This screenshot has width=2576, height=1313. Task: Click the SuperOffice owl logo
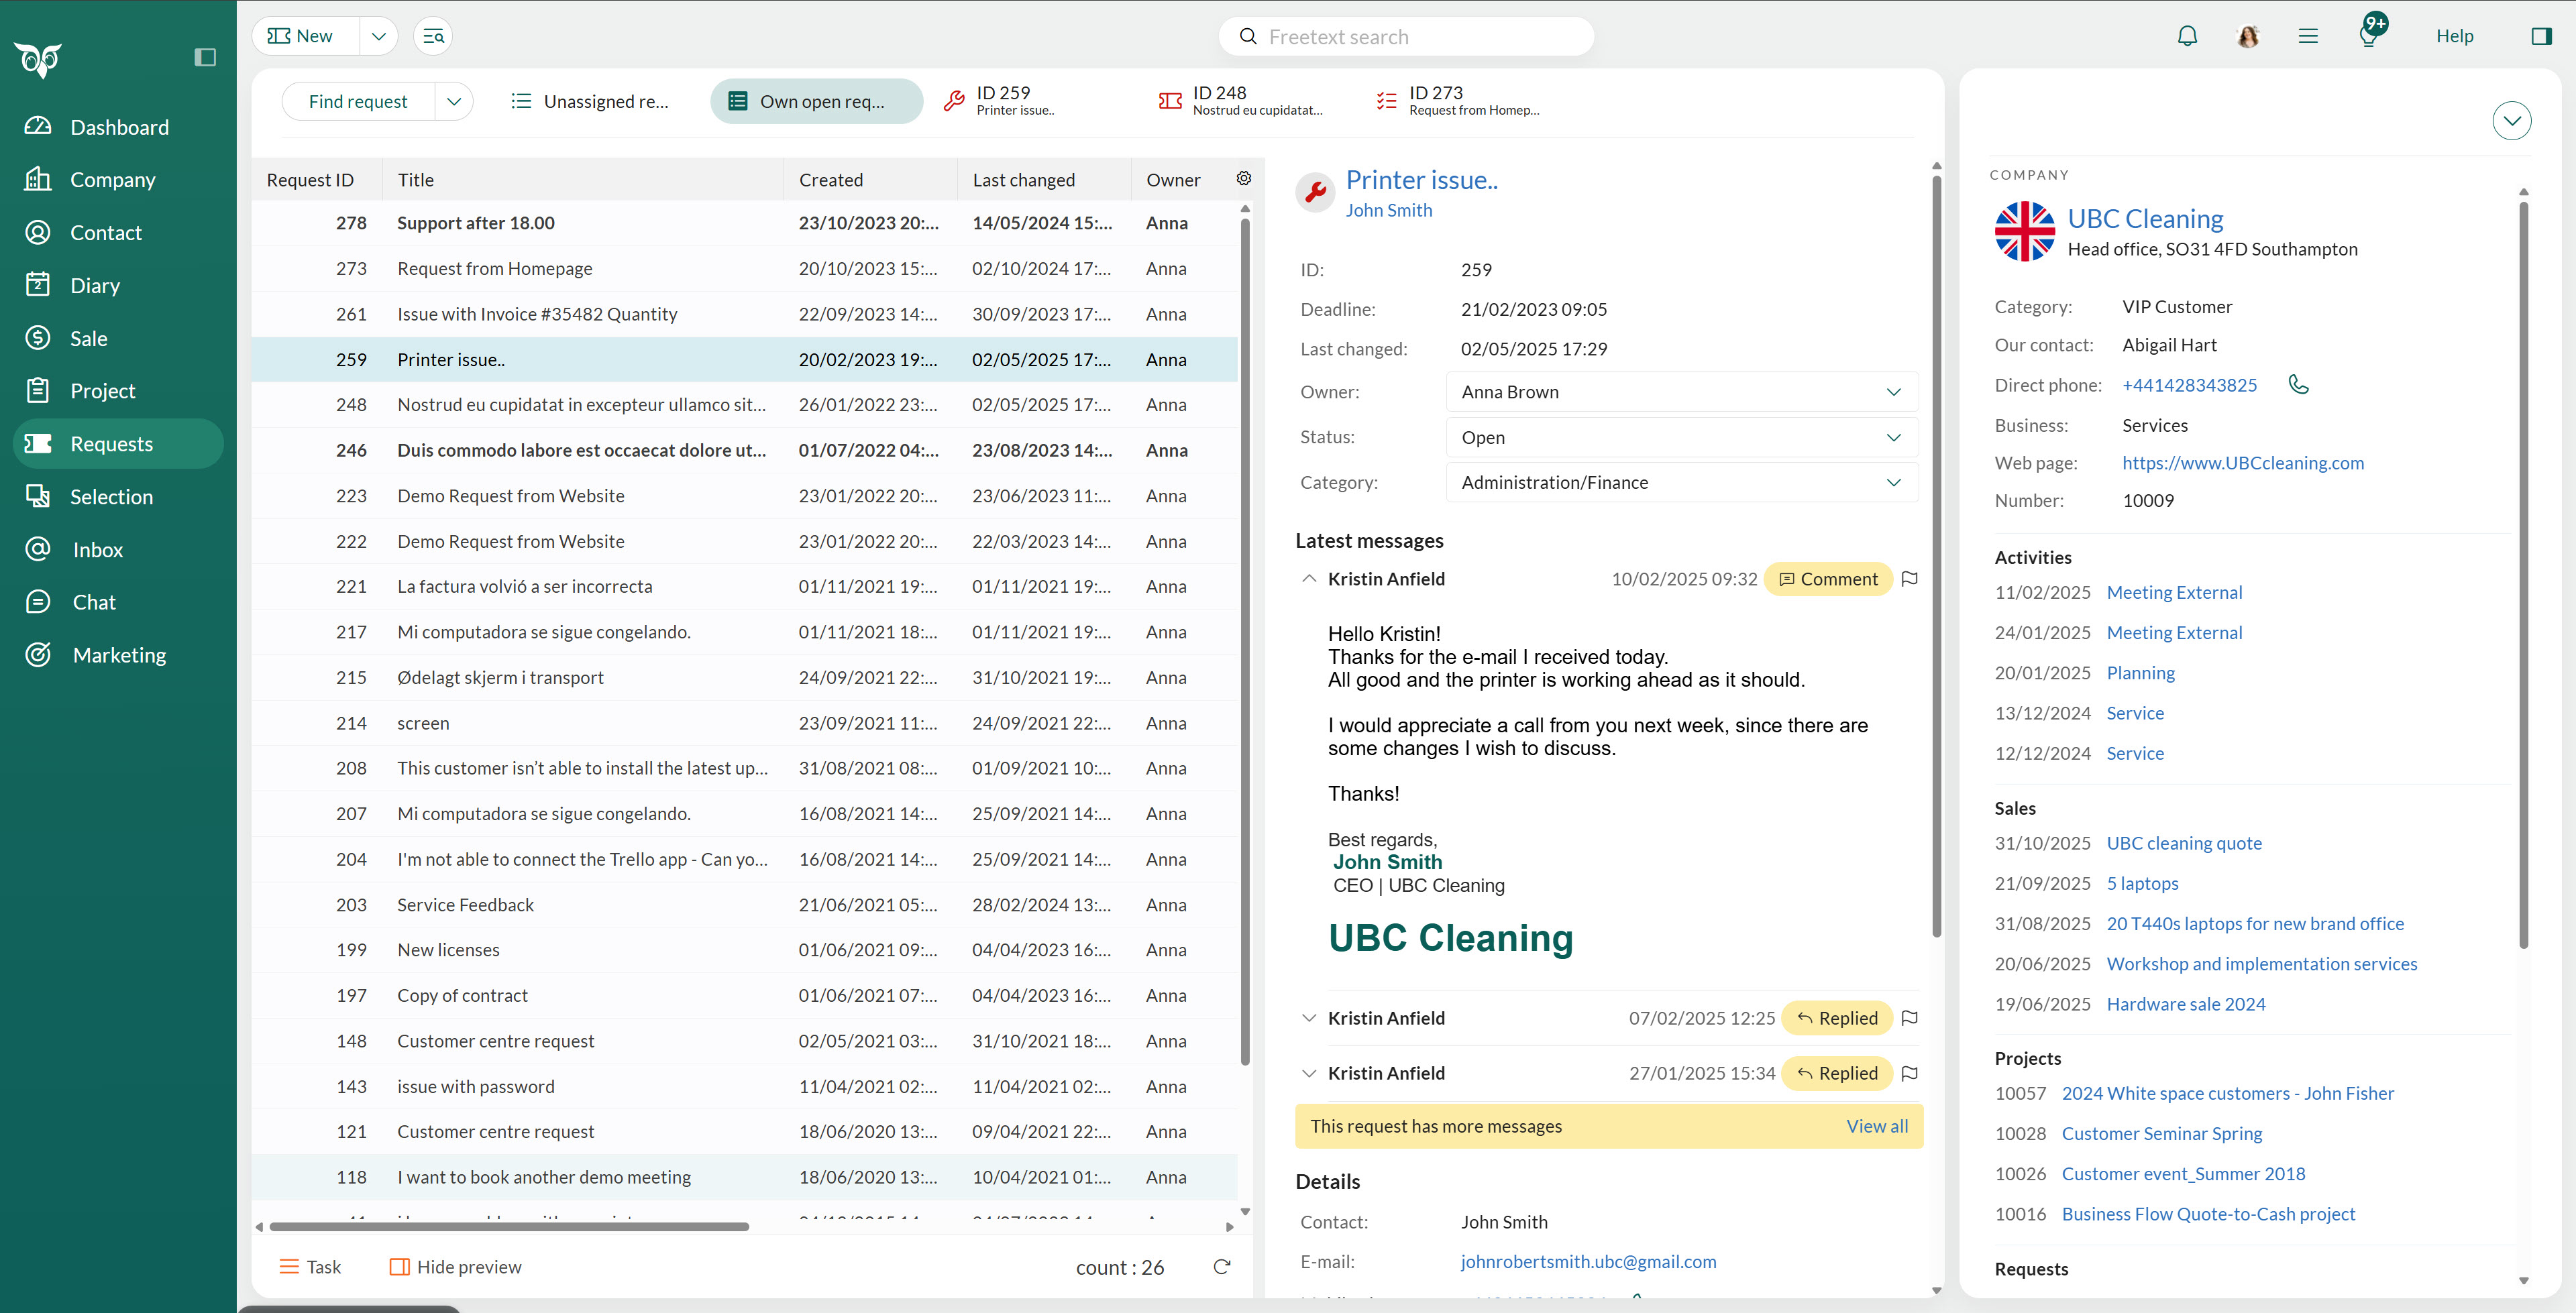coord(38,60)
